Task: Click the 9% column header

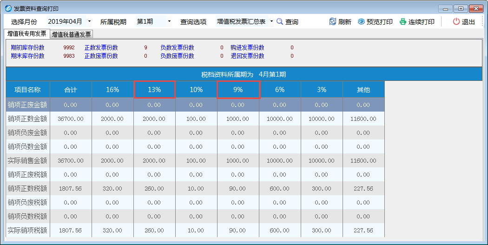Action: tap(238, 90)
